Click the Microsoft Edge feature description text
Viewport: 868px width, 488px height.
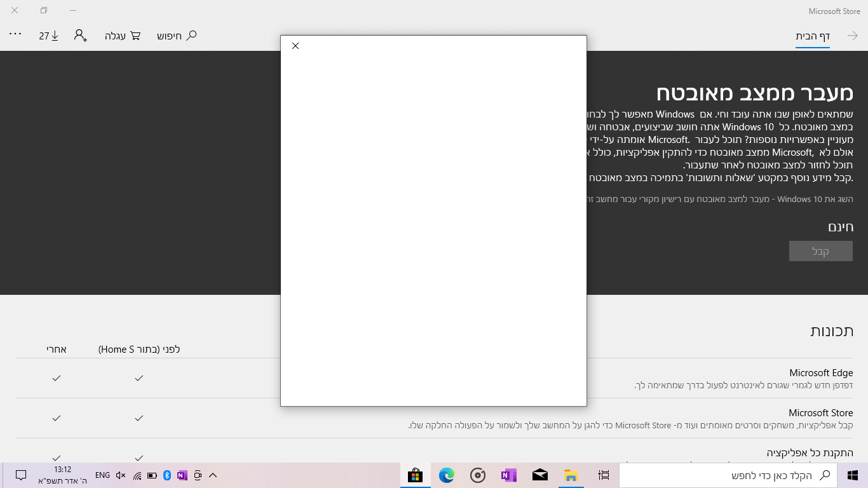743,386
